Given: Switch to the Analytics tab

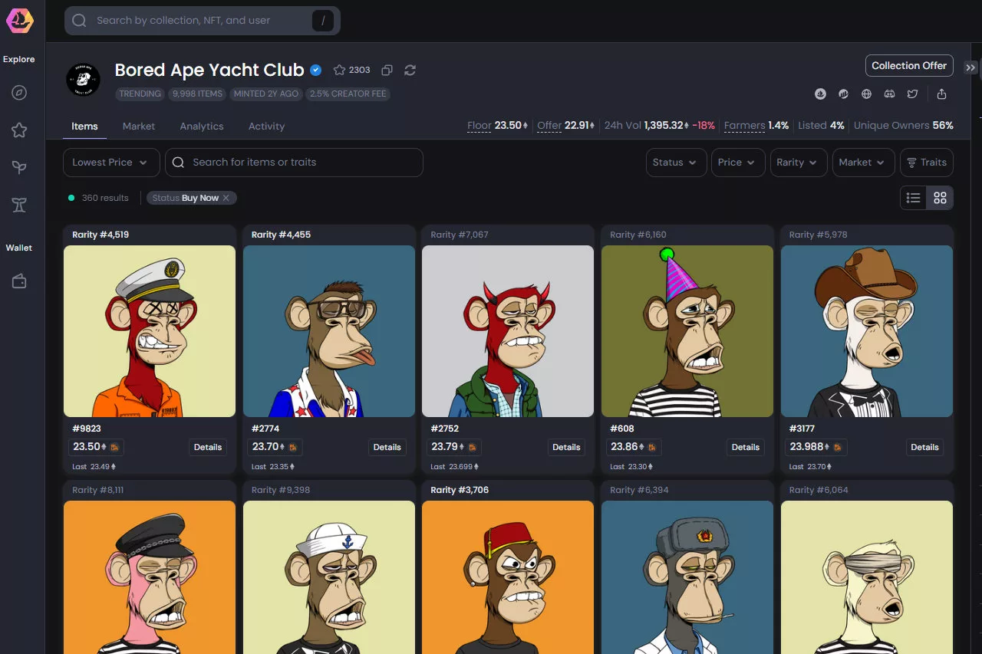Looking at the screenshot, I should coord(202,127).
